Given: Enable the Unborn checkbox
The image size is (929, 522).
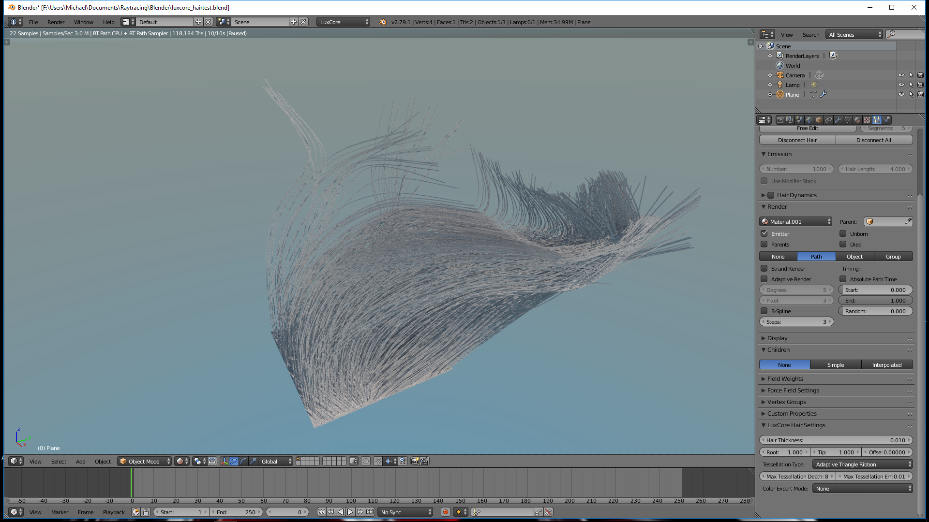Looking at the screenshot, I should click(843, 233).
